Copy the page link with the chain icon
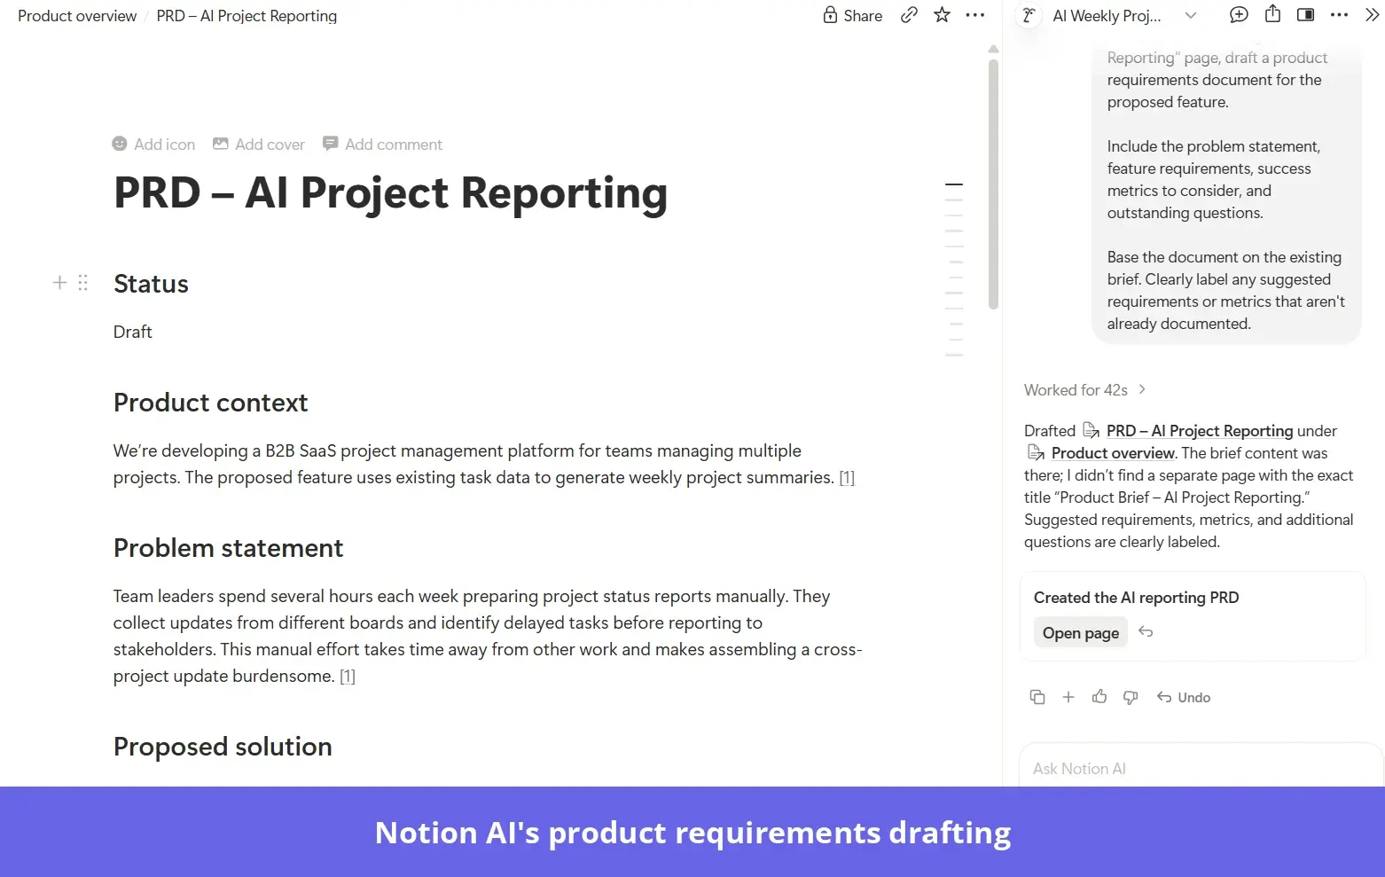The width and height of the screenshot is (1385, 877). [x=909, y=15]
